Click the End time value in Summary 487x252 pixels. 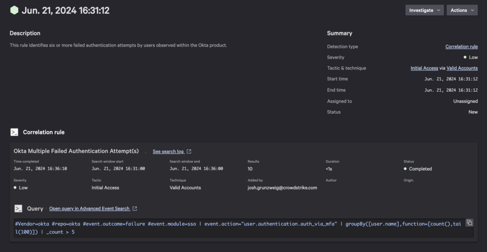click(451, 90)
